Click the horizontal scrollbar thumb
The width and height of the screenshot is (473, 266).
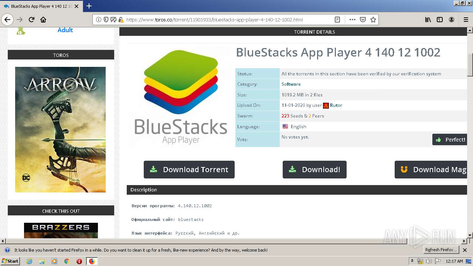206,241
